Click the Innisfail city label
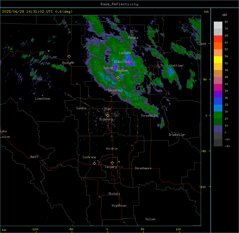 click(115, 90)
